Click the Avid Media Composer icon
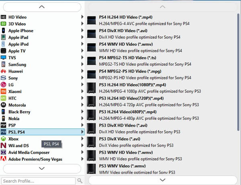Viewport: 241px width, 185px height. 3,152
